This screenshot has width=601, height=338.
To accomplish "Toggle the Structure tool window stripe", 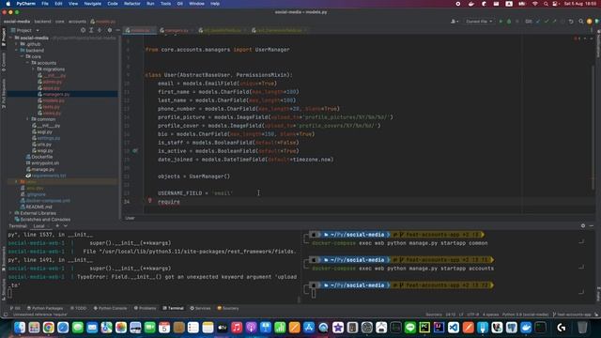I will [x=4, y=289].
